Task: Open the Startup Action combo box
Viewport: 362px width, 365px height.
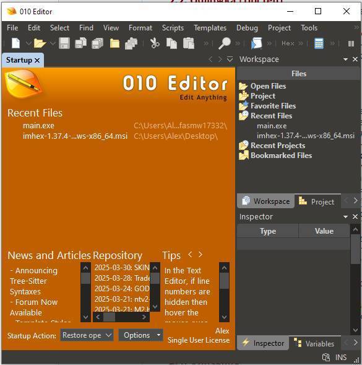Action: click(x=87, y=335)
